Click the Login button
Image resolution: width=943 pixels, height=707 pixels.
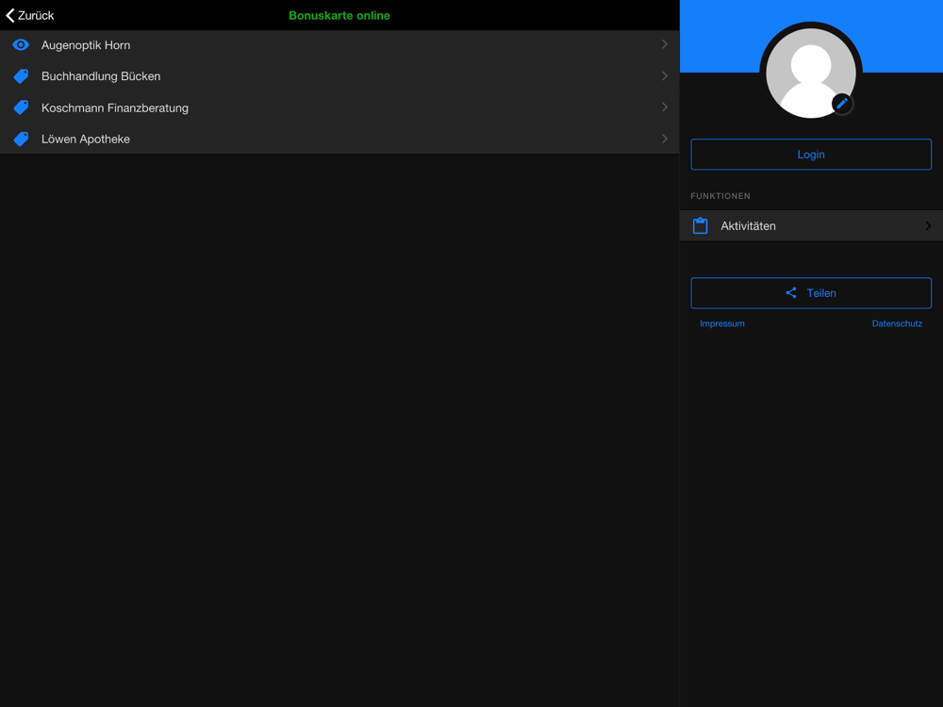[x=811, y=155]
